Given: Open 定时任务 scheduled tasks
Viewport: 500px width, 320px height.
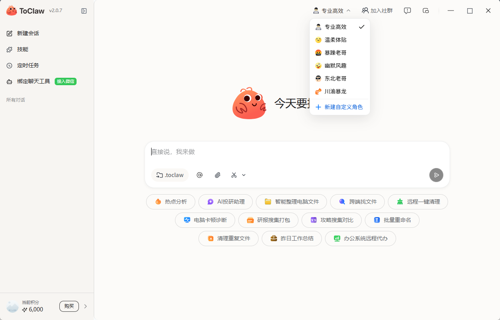Looking at the screenshot, I should point(28,65).
